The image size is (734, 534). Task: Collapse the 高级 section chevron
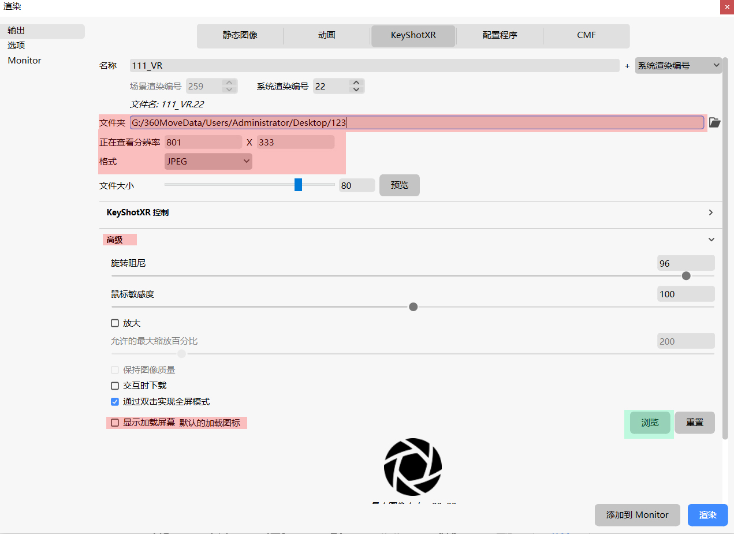(x=711, y=240)
